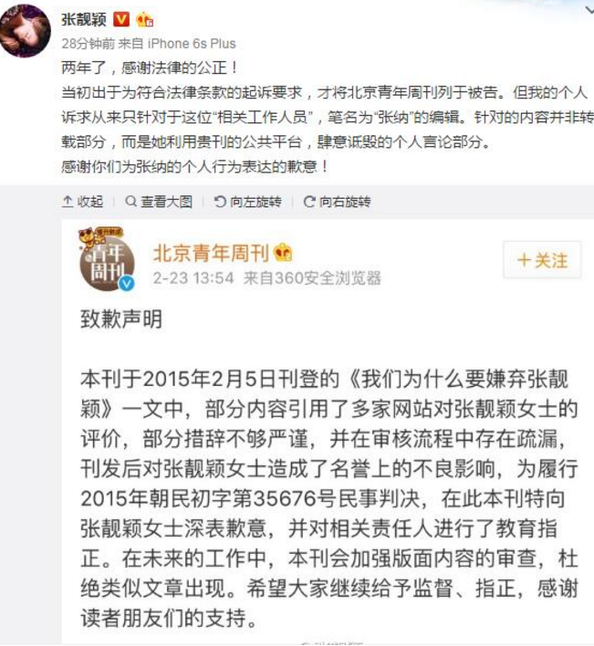Collapse the image with 收起
594x646 pixels.
(82, 202)
